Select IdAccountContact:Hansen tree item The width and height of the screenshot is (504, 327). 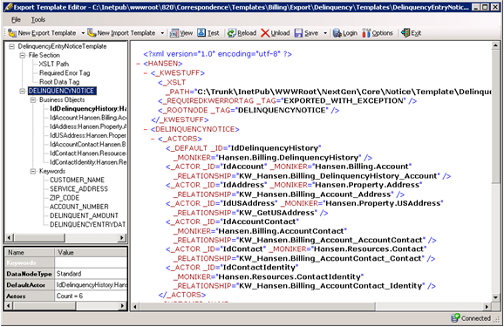pyautogui.click(x=88, y=145)
